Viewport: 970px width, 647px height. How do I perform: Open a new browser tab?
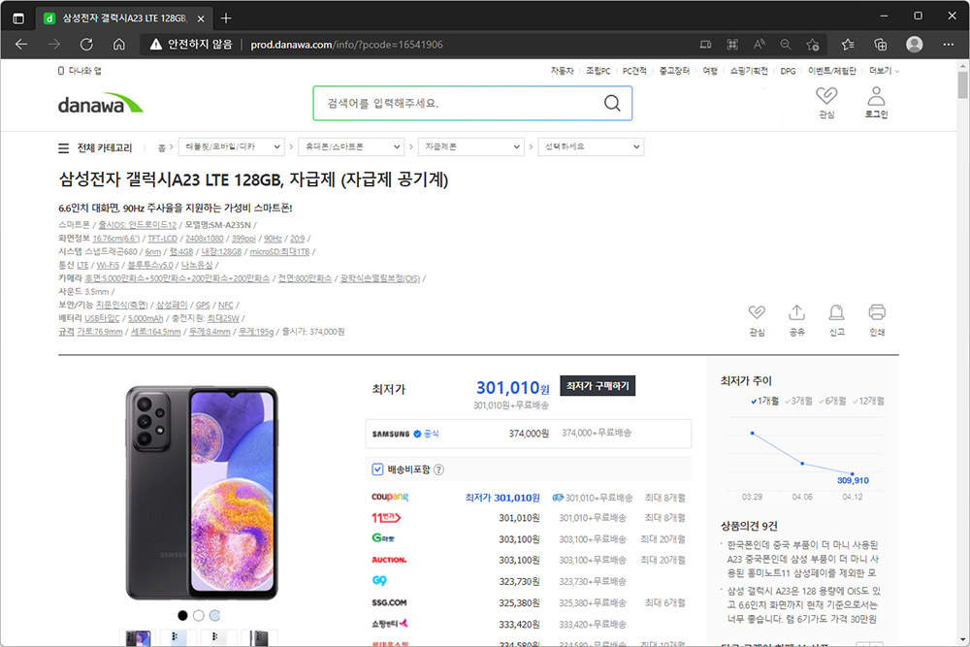226,17
